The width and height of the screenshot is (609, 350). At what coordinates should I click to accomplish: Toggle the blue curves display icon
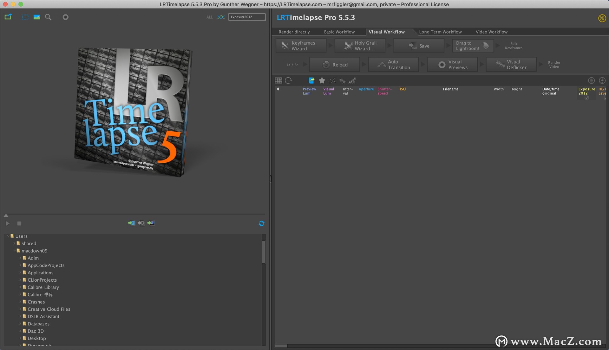pyautogui.click(x=221, y=17)
